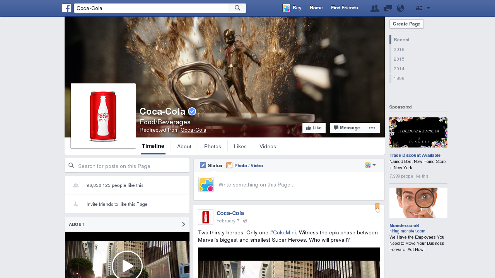Viewport: 495px width, 278px height.
Task: Click Invite friends to like this Page
Action: 117,204
